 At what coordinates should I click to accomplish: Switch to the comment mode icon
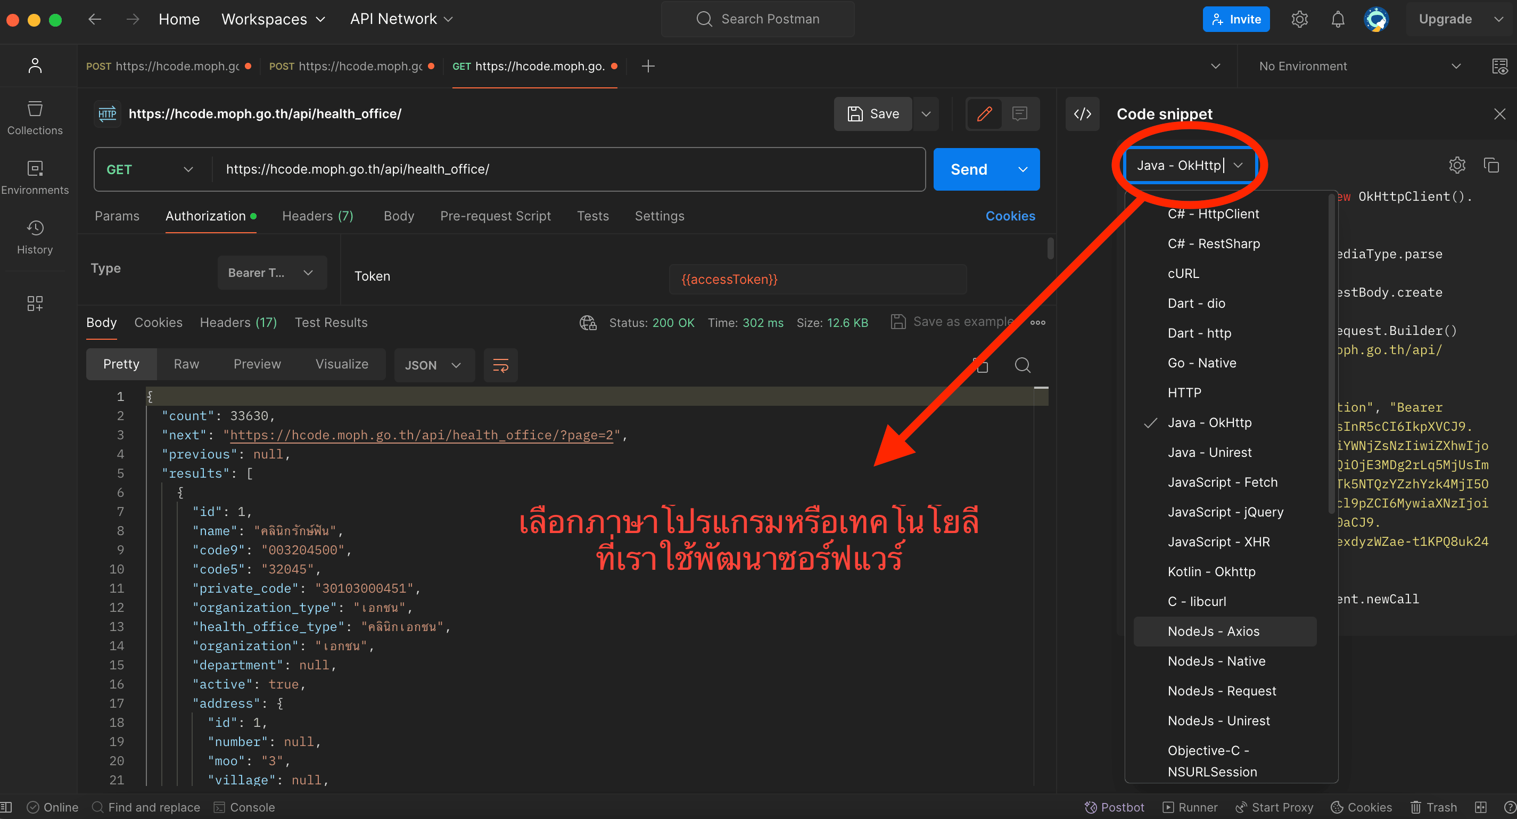click(x=1019, y=114)
